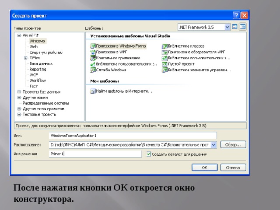Close the Создать проект dialog

coord(245,15)
